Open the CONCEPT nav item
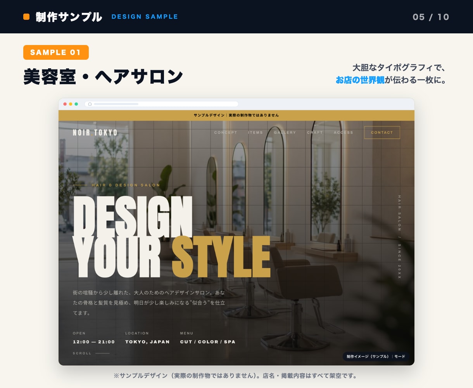The image size is (473, 388). 225,133
